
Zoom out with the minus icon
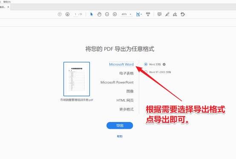click(x=107, y=14)
